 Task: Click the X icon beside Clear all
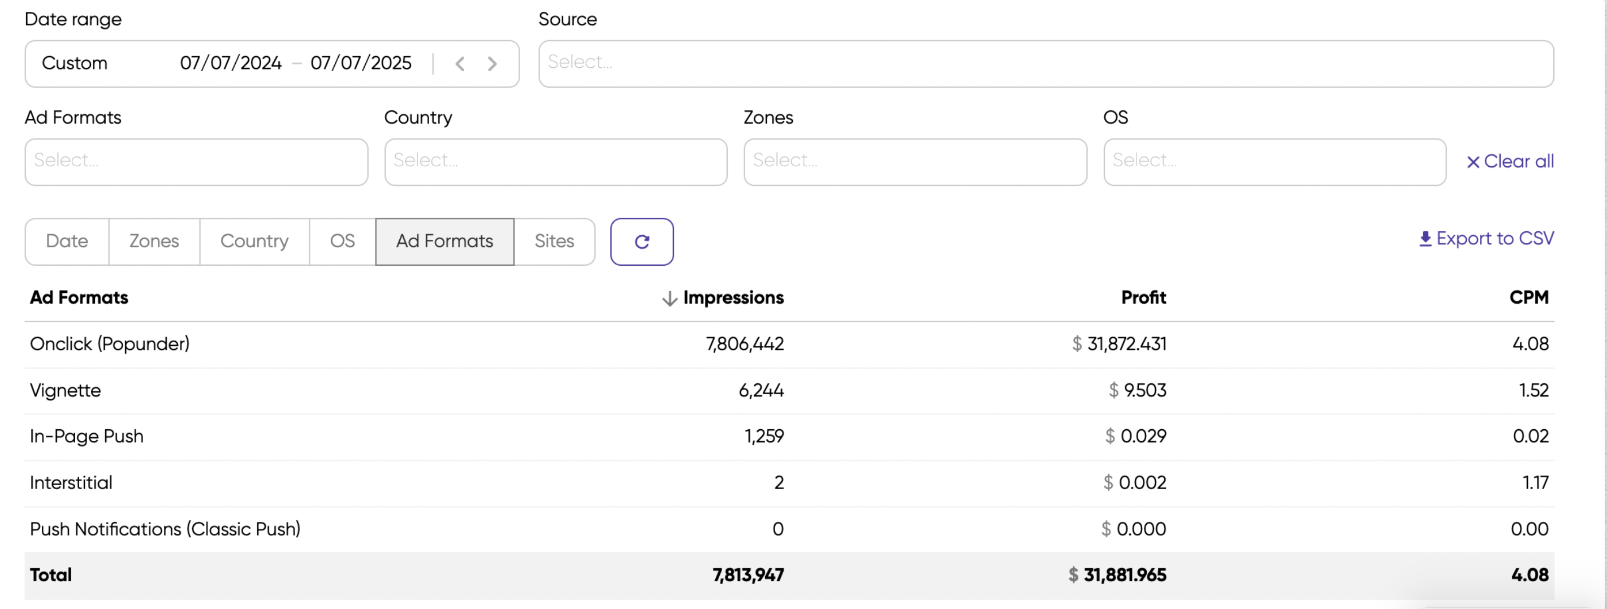coord(1473,162)
